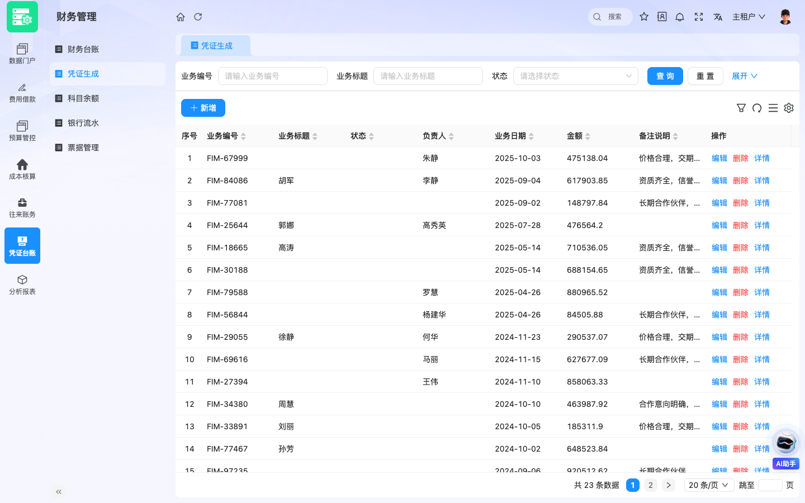Toggle fullscreen mode icon

699,17
